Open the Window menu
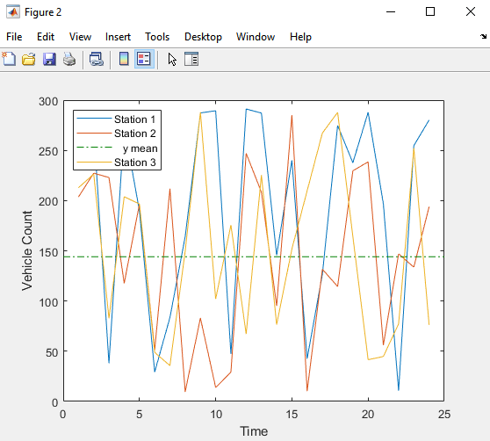 (x=256, y=37)
